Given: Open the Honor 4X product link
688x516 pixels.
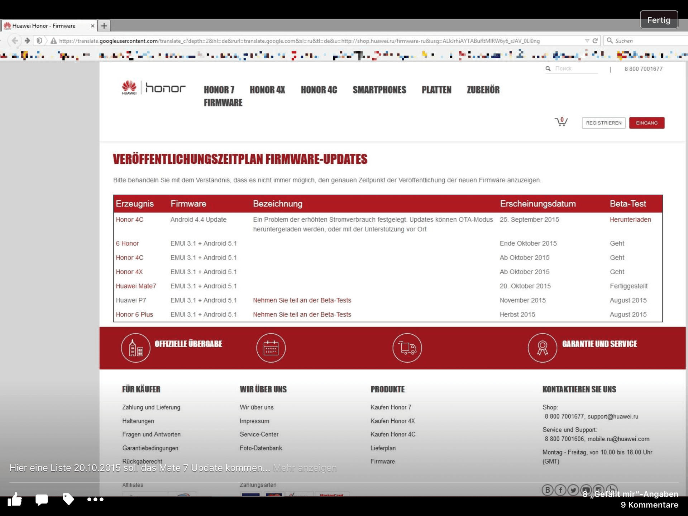Looking at the screenshot, I should point(129,272).
